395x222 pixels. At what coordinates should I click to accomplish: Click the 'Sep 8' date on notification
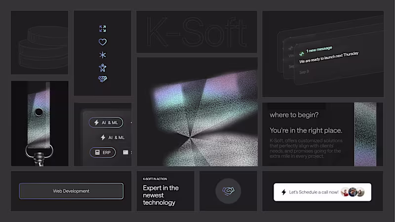(x=304, y=72)
